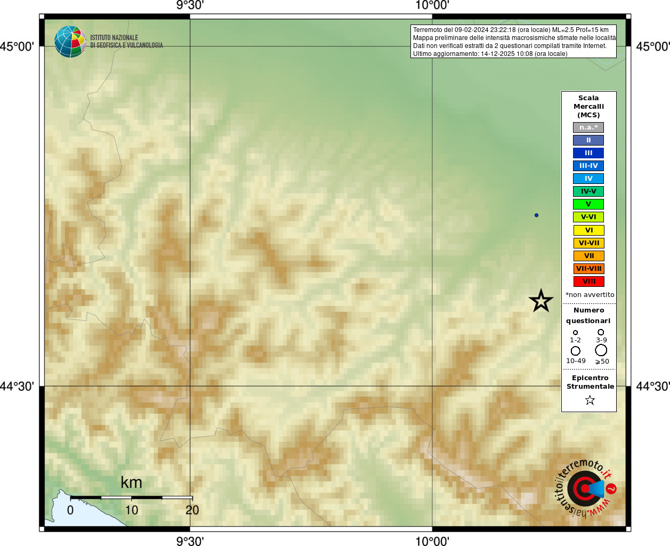This screenshot has width=670, height=546.
Task: Click the scale bar '20' label
Action: tap(192, 510)
